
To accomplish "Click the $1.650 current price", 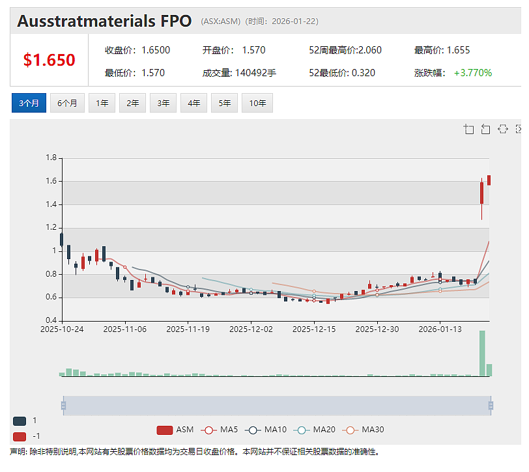I will (x=50, y=60).
